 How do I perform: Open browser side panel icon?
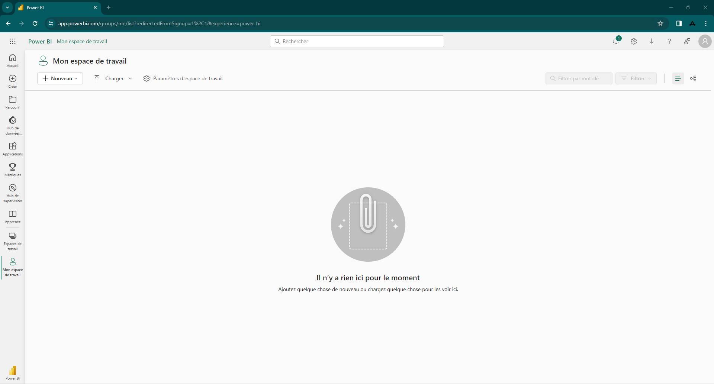[x=679, y=23]
